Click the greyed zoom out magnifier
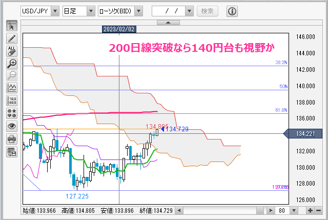Image resolution: width=328 pixels, height=220 pixels. click(x=12, y=75)
